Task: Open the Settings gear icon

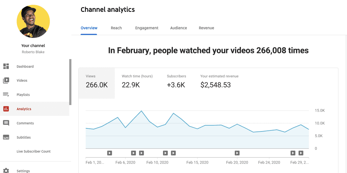Action: pyautogui.click(x=6, y=171)
